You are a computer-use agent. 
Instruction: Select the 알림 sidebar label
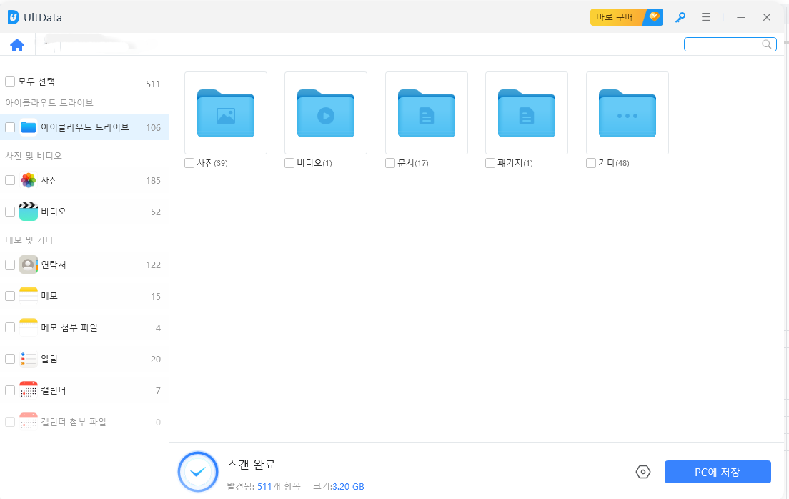click(x=49, y=359)
